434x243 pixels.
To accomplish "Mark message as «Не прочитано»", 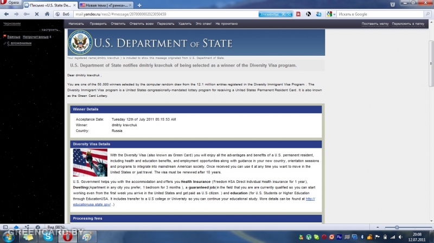I will pyautogui.click(x=226, y=24).
